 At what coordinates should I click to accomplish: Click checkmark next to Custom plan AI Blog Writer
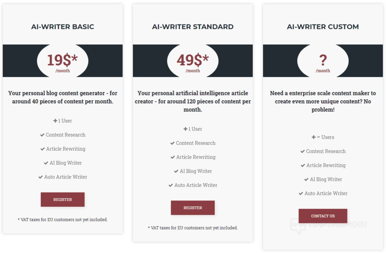[306, 179]
